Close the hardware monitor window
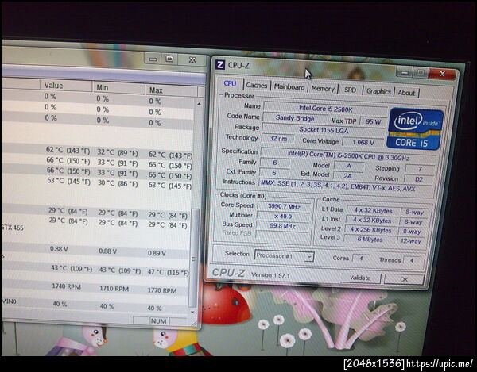Image resolution: width=477 pixels, height=372 pixels. (192, 60)
